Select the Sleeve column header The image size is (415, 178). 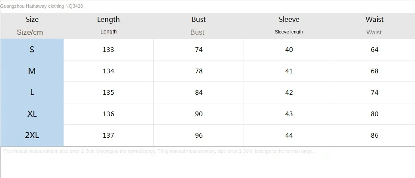(289, 19)
